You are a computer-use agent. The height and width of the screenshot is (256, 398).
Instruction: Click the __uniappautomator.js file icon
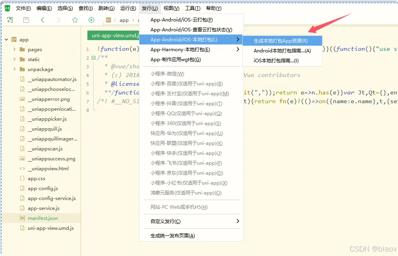point(22,79)
